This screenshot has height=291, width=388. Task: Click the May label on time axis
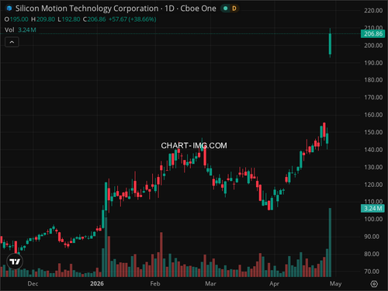[335, 284]
